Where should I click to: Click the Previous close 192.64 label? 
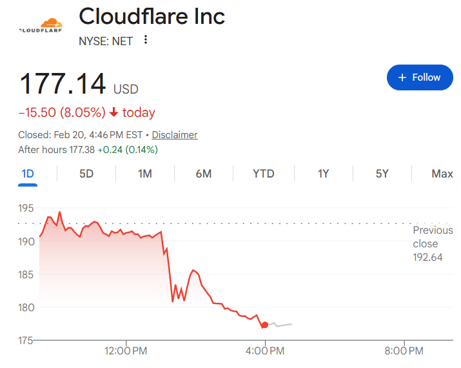coord(433,244)
